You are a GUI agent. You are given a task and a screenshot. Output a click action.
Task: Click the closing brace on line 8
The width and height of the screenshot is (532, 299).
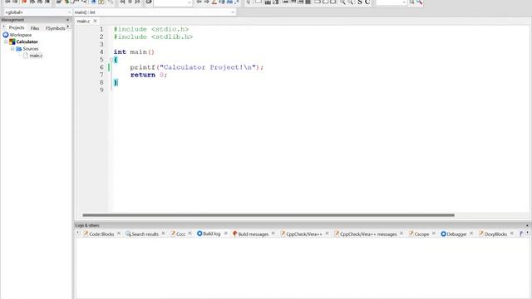tap(116, 82)
